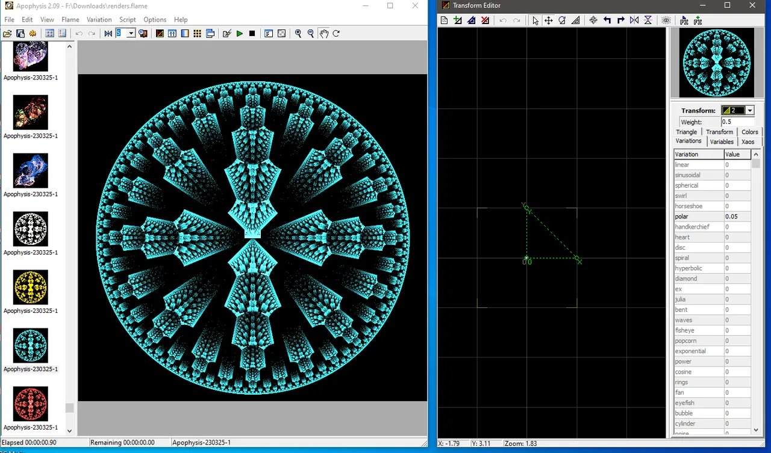Open the Flame menu

pyautogui.click(x=70, y=20)
